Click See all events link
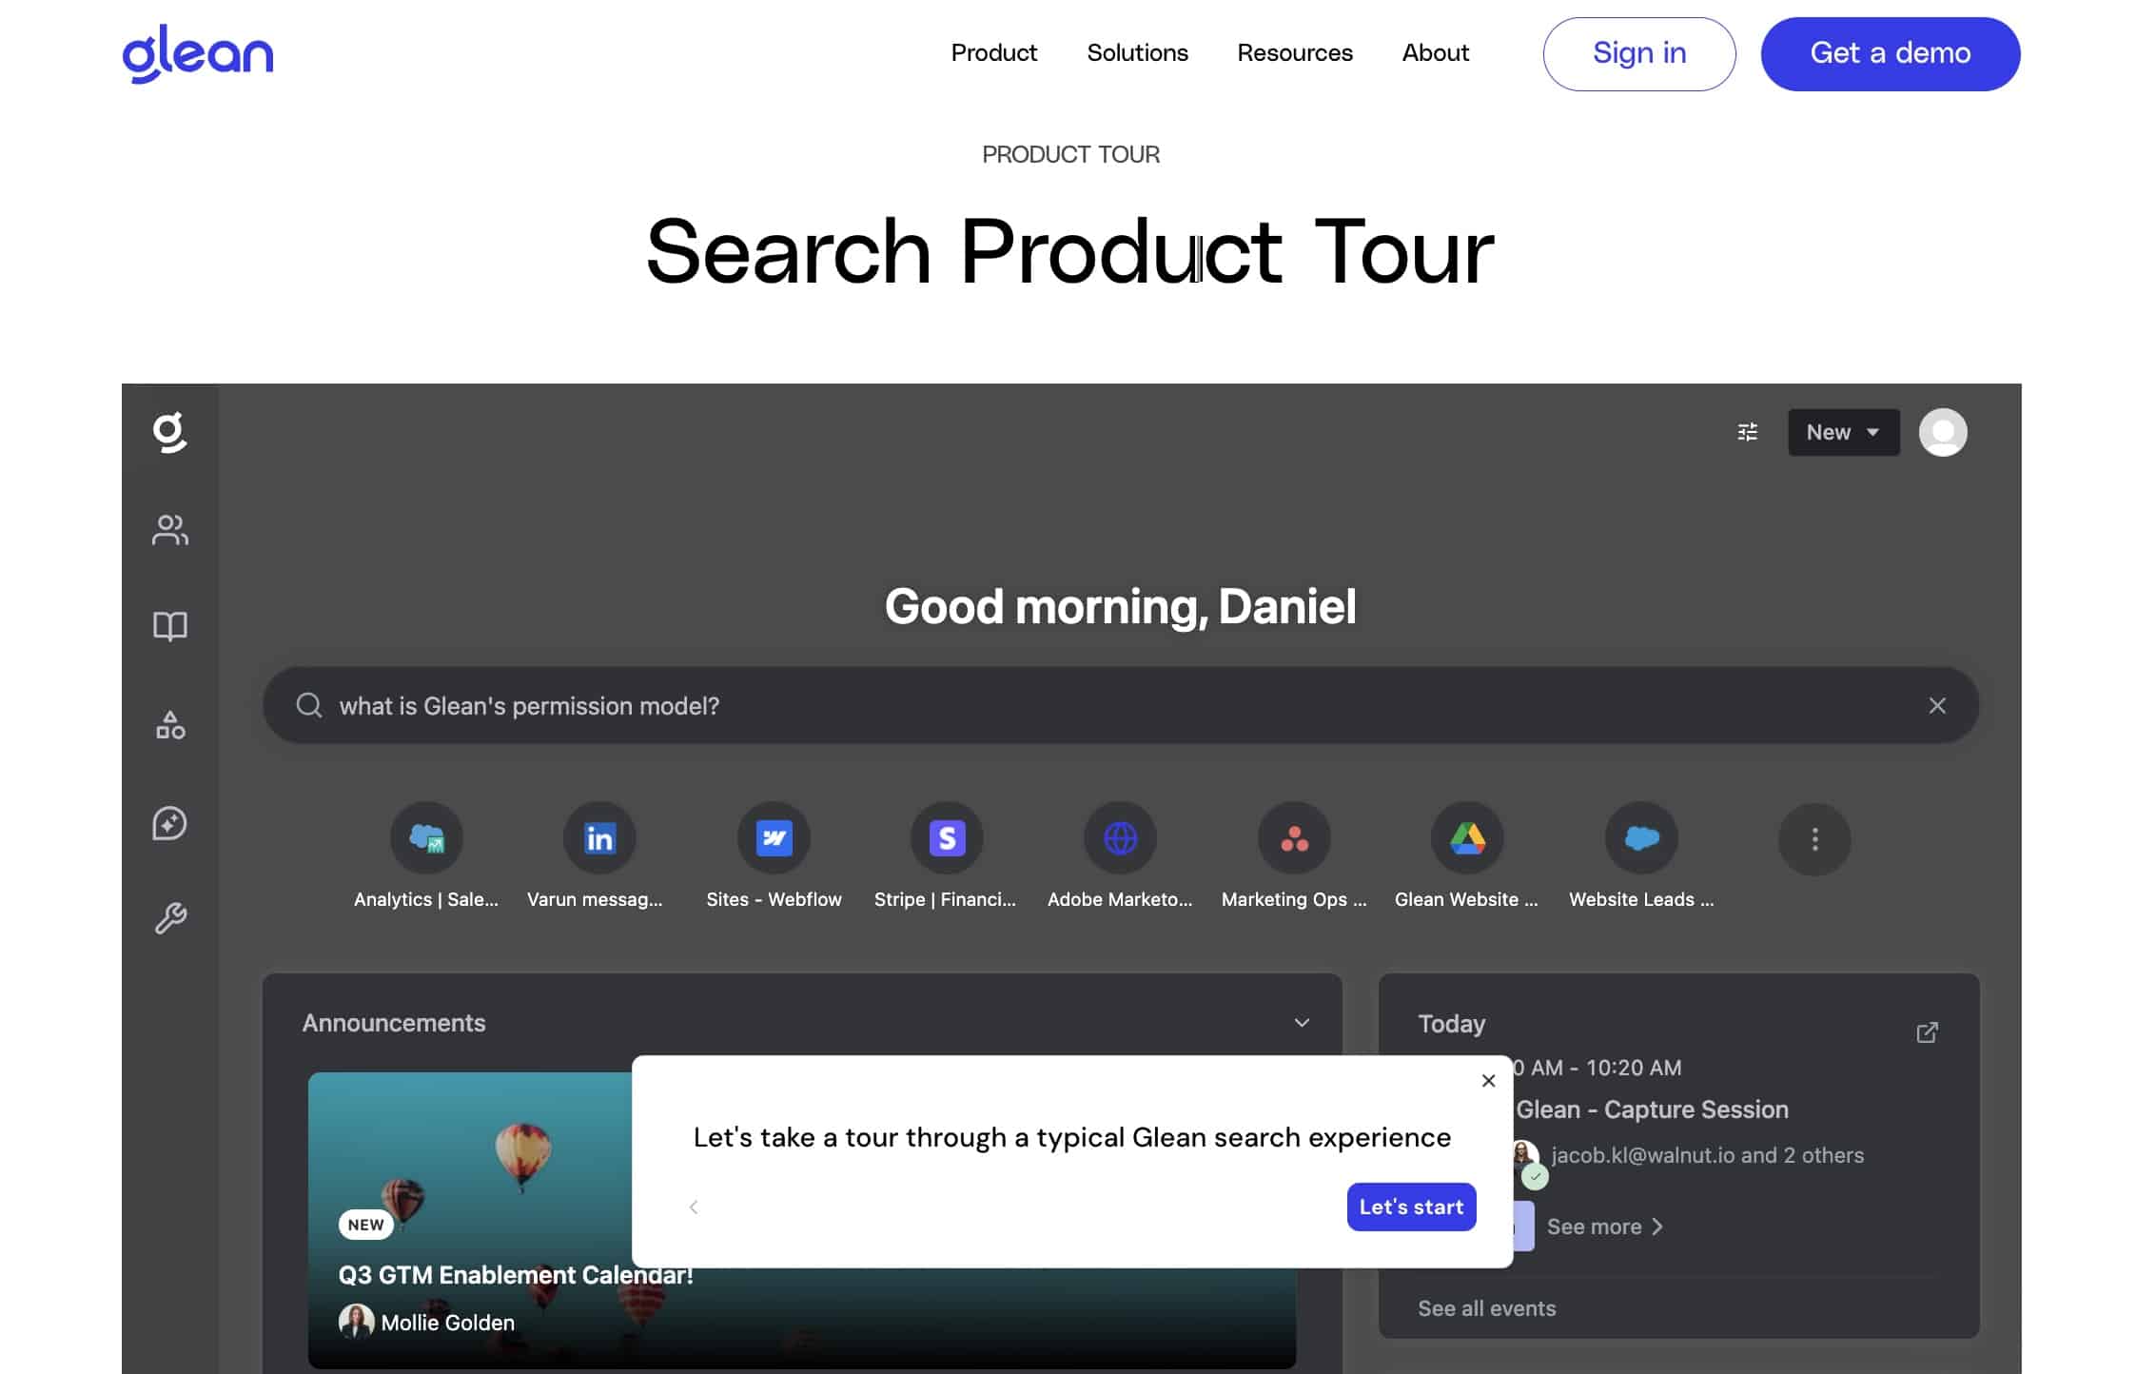The width and height of the screenshot is (2156, 1374). 1486,1308
